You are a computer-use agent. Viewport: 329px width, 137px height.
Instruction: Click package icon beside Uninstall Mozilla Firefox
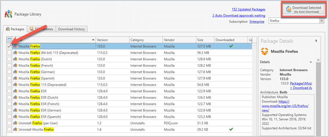15,130
